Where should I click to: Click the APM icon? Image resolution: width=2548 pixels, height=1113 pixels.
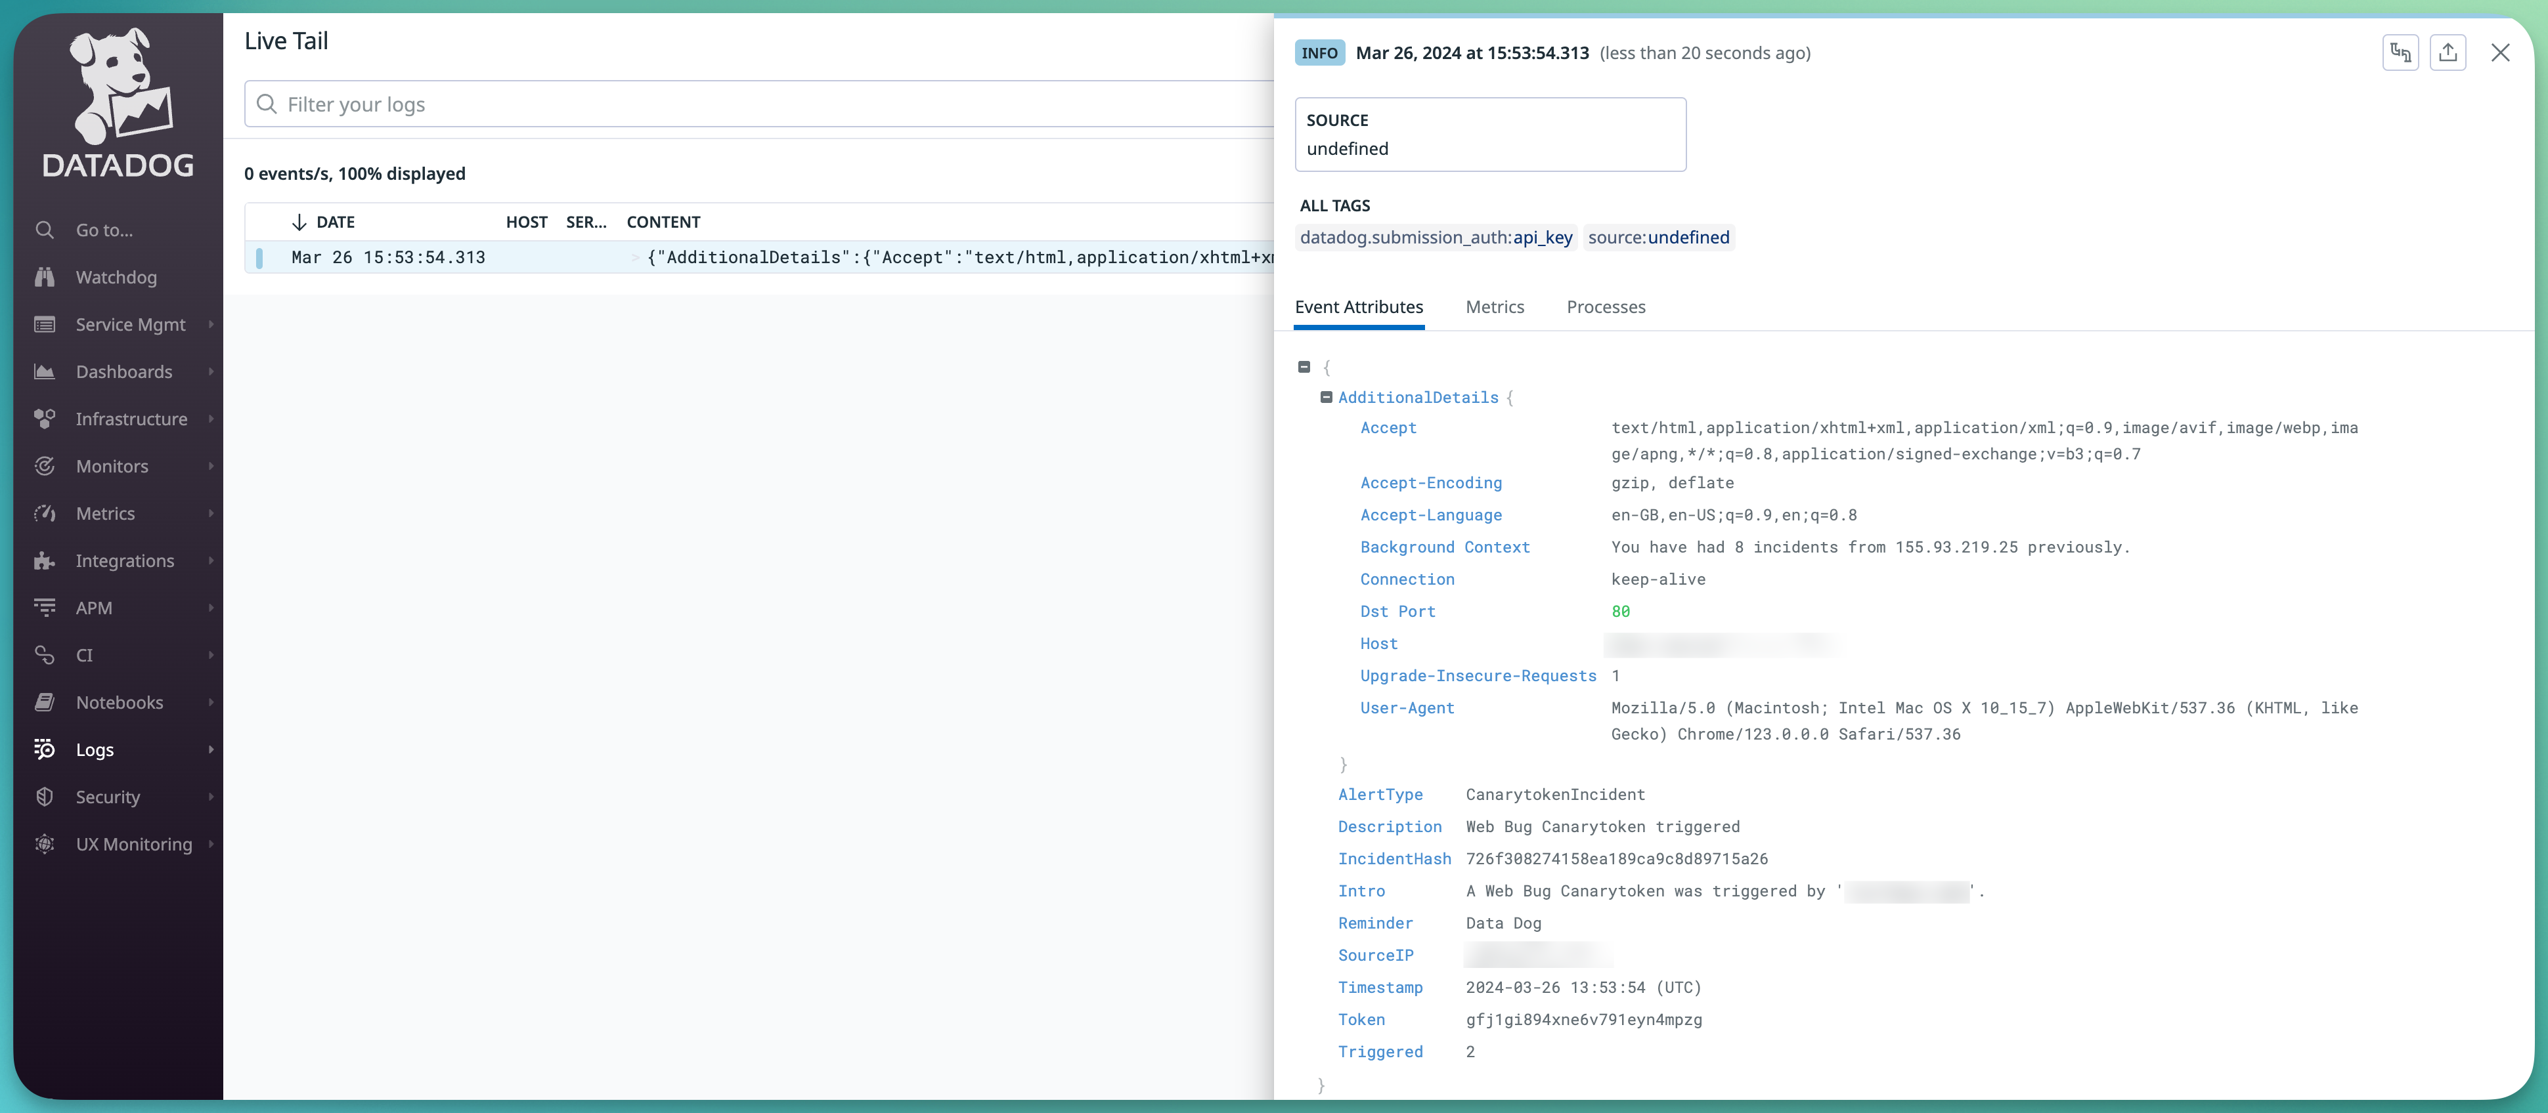(45, 608)
